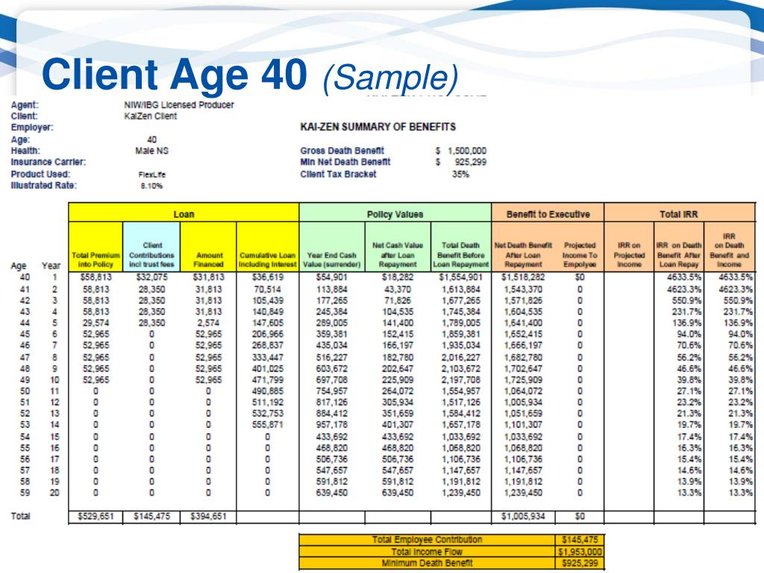
Task: Select 'KAI-ZEN SUMMARY OF BENEFITS' heading
Action: point(378,127)
